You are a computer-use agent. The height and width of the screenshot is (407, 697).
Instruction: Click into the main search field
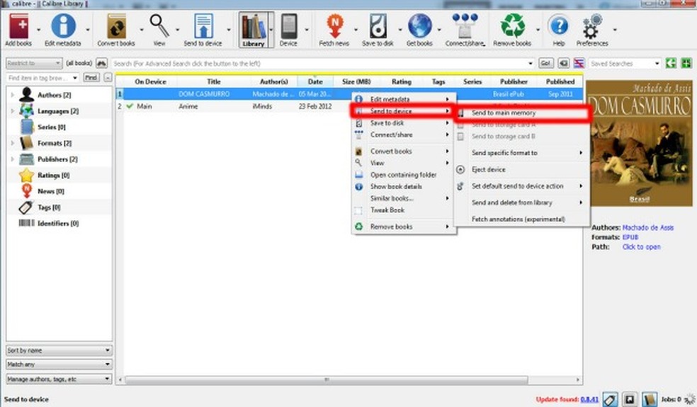[323, 64]
